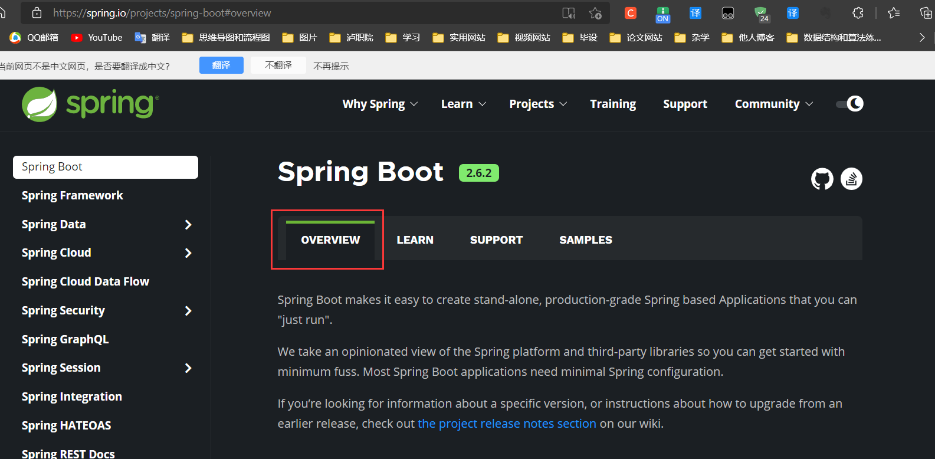This screenshot has width=935, height=459.
Task: Click the shield extension with 24 badge
Action: coord(762,14)
